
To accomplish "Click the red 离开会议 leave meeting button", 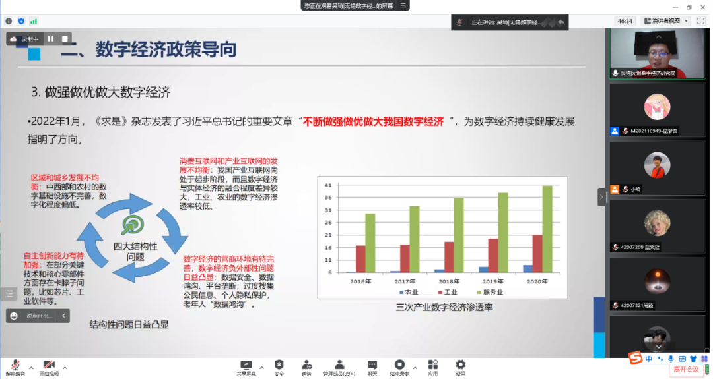I will [x=687, y=369].
